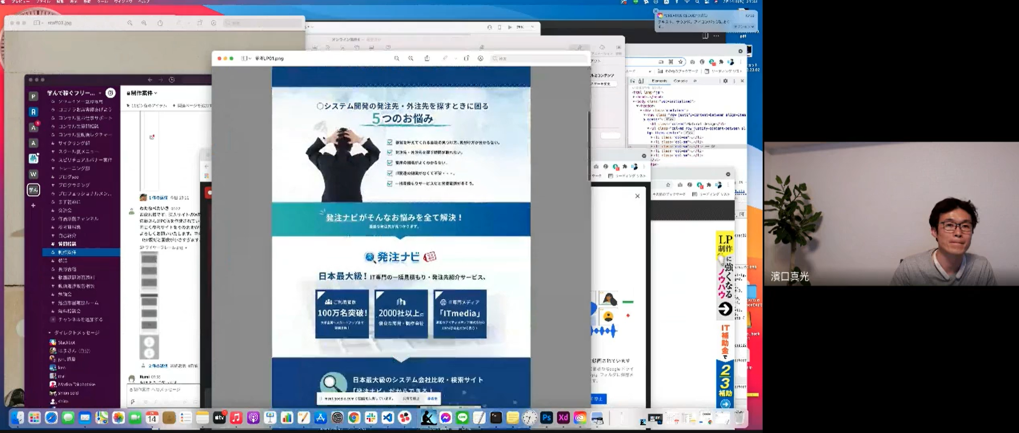
Task: Open the オプション dropdown on the notification banner
Action: [743, 27]
